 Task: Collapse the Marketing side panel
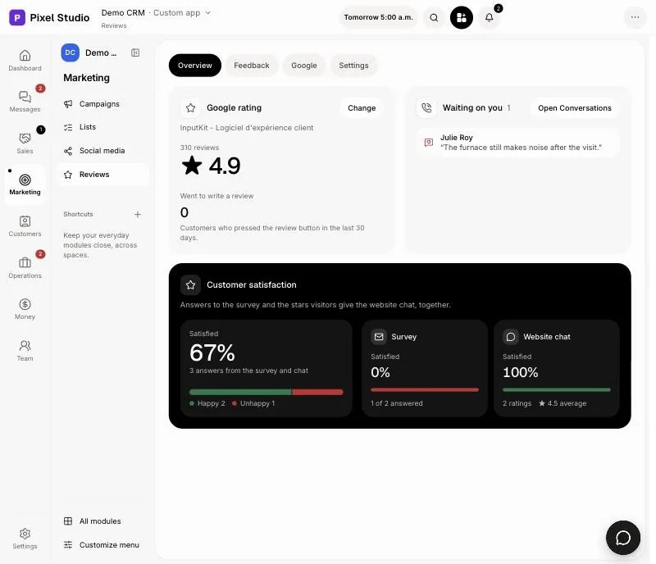pyautogui.click(x=135, y=52)
